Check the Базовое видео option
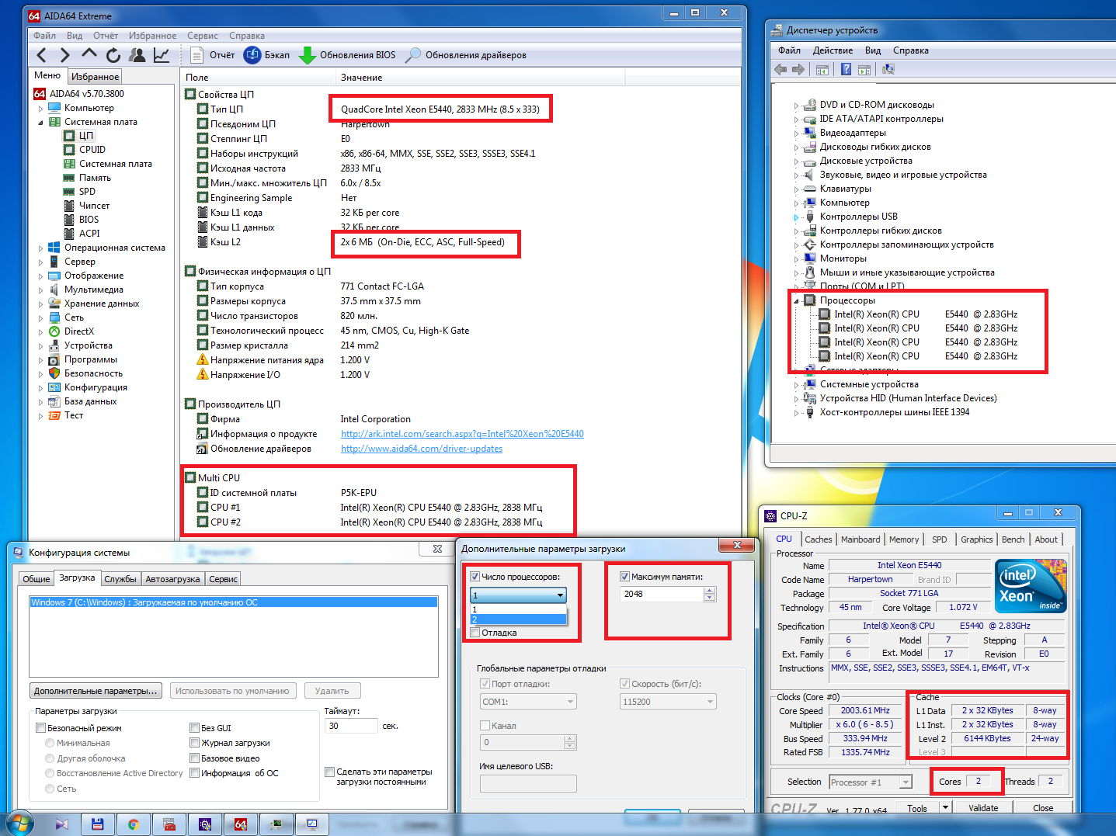The width and height of the screenshot is (1116, 836). [x=194, y=758]
